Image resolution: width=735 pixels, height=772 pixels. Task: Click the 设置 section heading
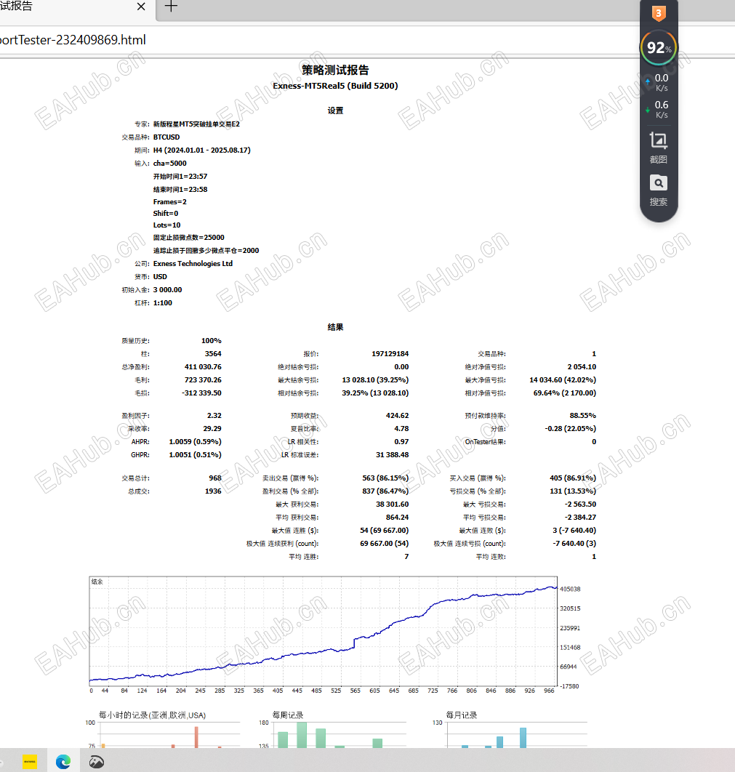[335, 110]
